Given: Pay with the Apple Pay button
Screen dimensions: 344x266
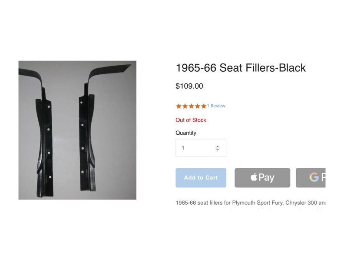Looking at the screenshot, I should point(262,177).
